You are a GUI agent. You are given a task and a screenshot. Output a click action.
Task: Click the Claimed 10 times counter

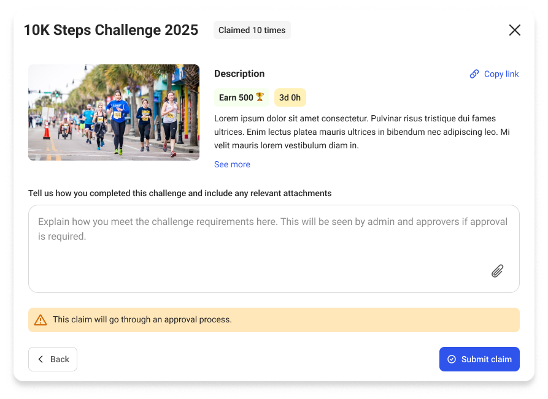252,30
